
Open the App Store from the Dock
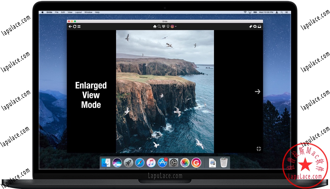[162, 162]
